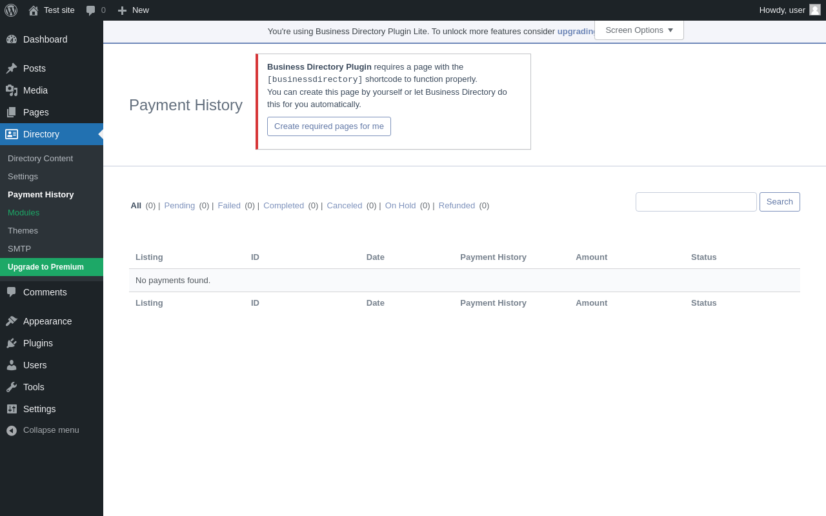The height and width of the screenshot is (516, 826).
Task: Filter payments by On Hold
Action: coord(401,205)
